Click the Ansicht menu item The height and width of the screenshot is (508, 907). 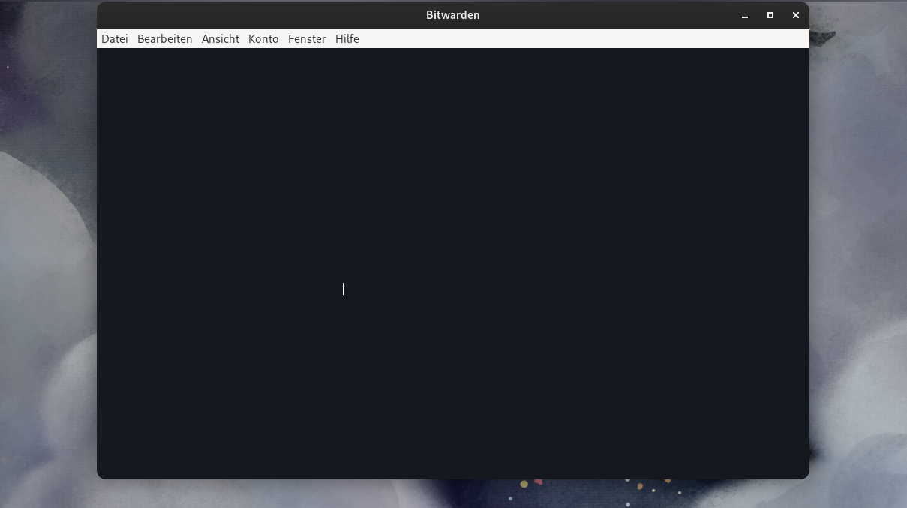coord(221,39)
